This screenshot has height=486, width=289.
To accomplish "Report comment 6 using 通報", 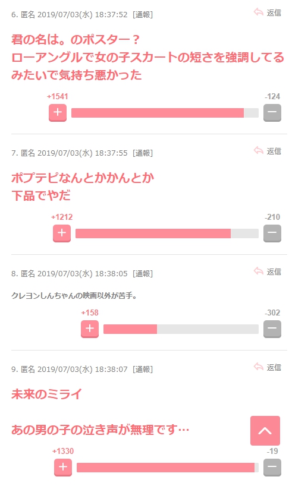I will pos(143,15).
